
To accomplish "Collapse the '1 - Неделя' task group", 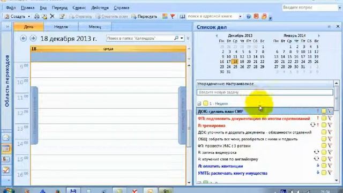I will 199,103.
